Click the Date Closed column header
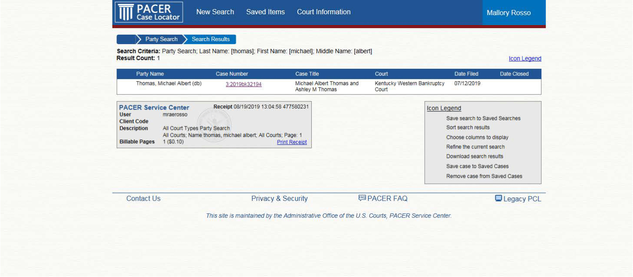This screenshot has width=633, height=277. (514, 74)
